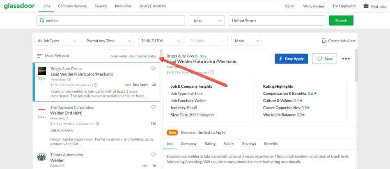Open the Most Relevant sort icon

pos(39,56)
